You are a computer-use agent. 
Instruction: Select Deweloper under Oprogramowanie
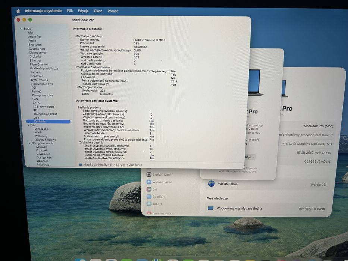point(43,154)
